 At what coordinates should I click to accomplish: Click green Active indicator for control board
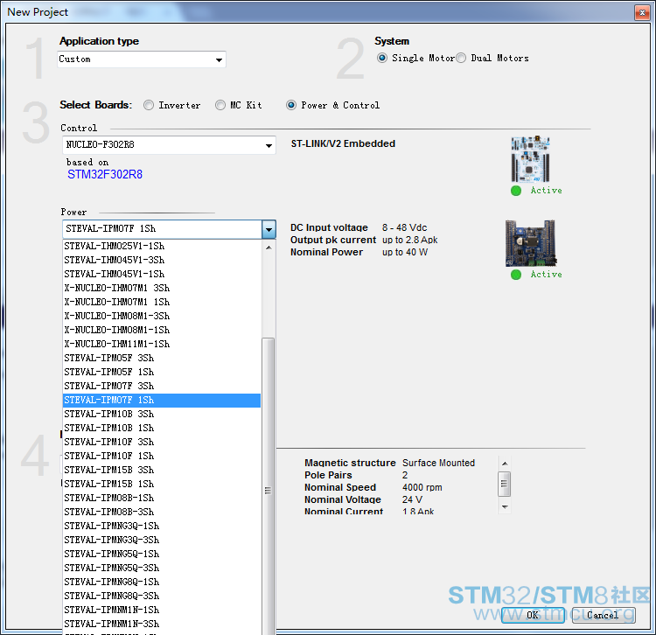click(516, 191)
